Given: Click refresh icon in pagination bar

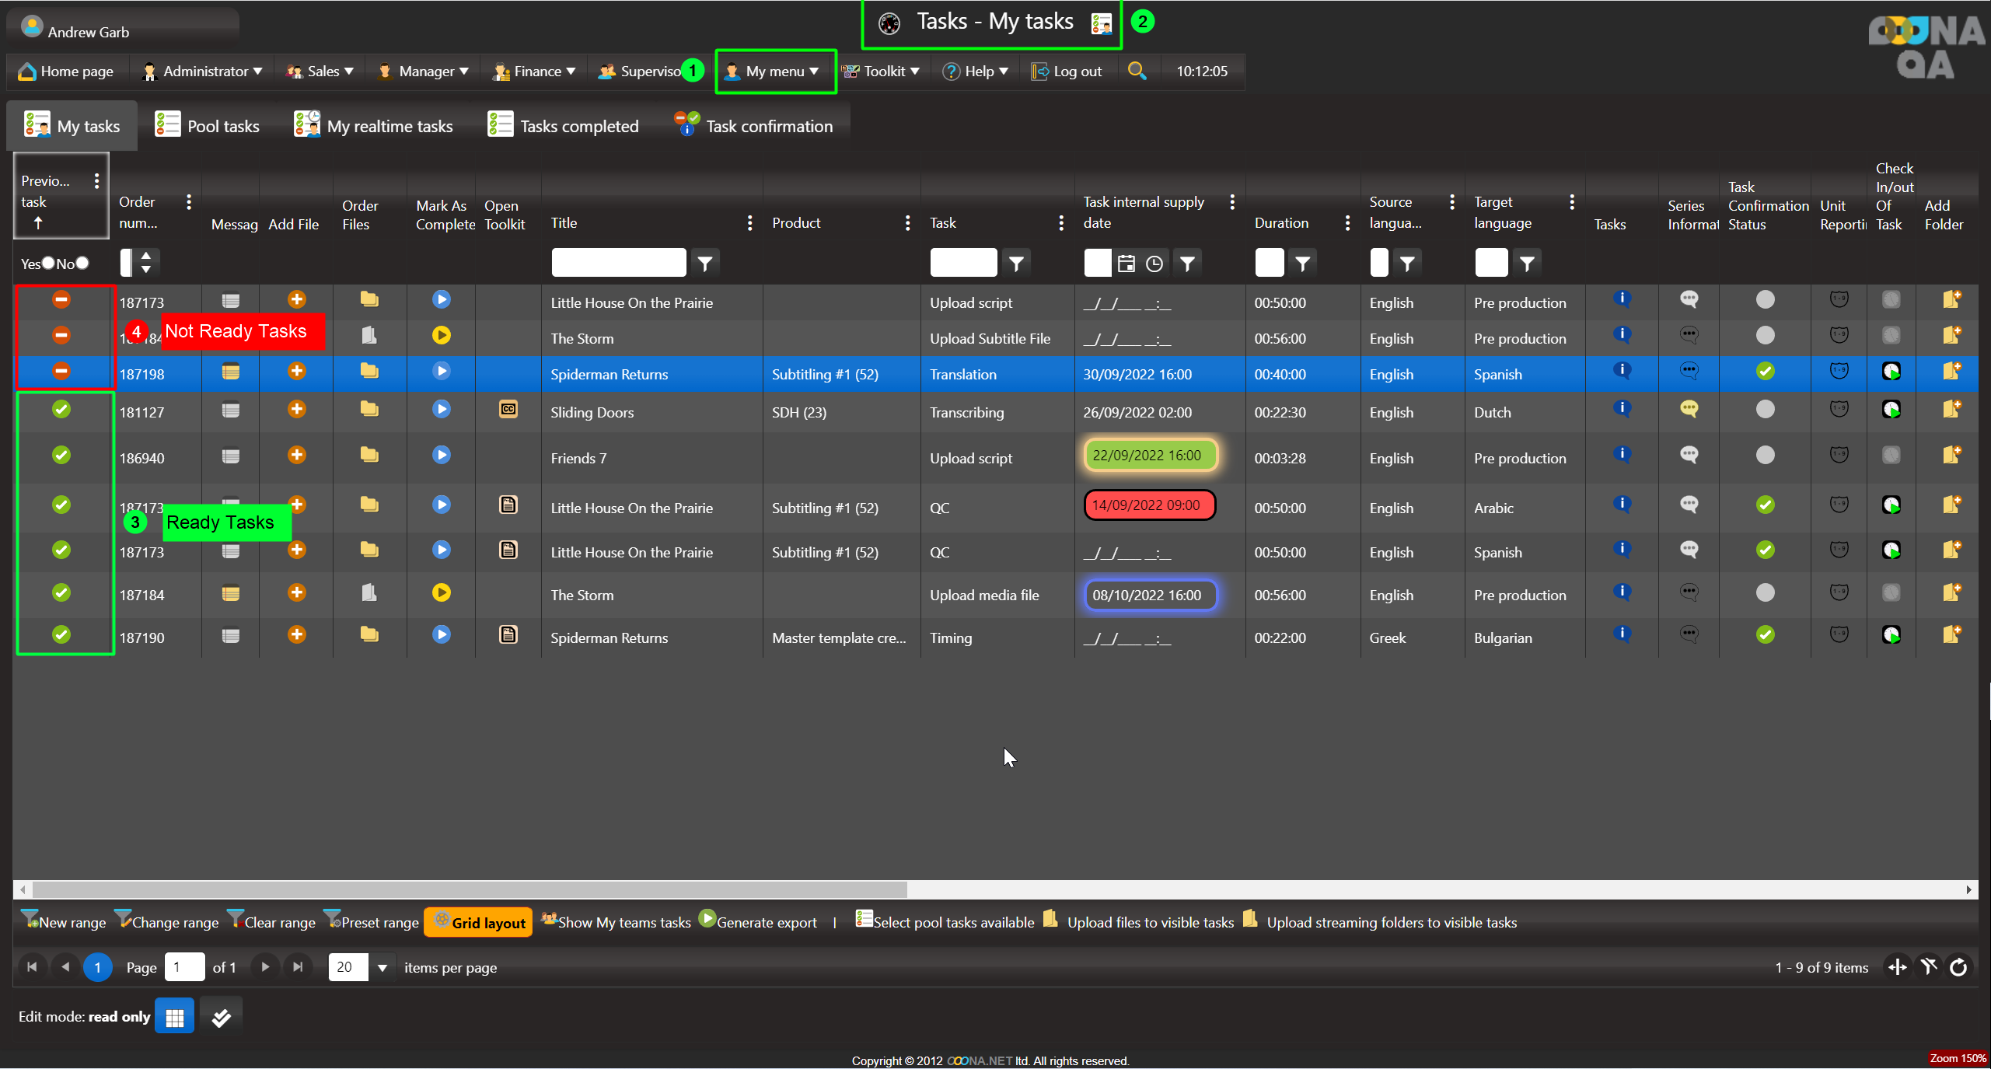Looking at the screenshot, I should click(x=1958, y=967).
